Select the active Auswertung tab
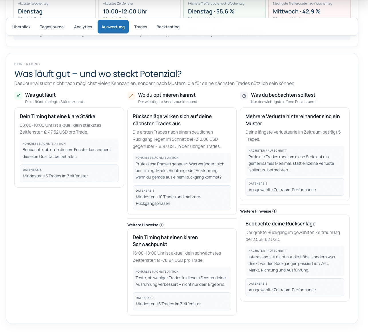 pos(113,27)
